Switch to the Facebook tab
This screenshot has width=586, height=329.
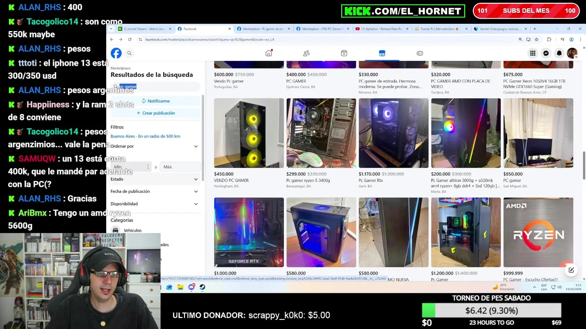[204, 29]
